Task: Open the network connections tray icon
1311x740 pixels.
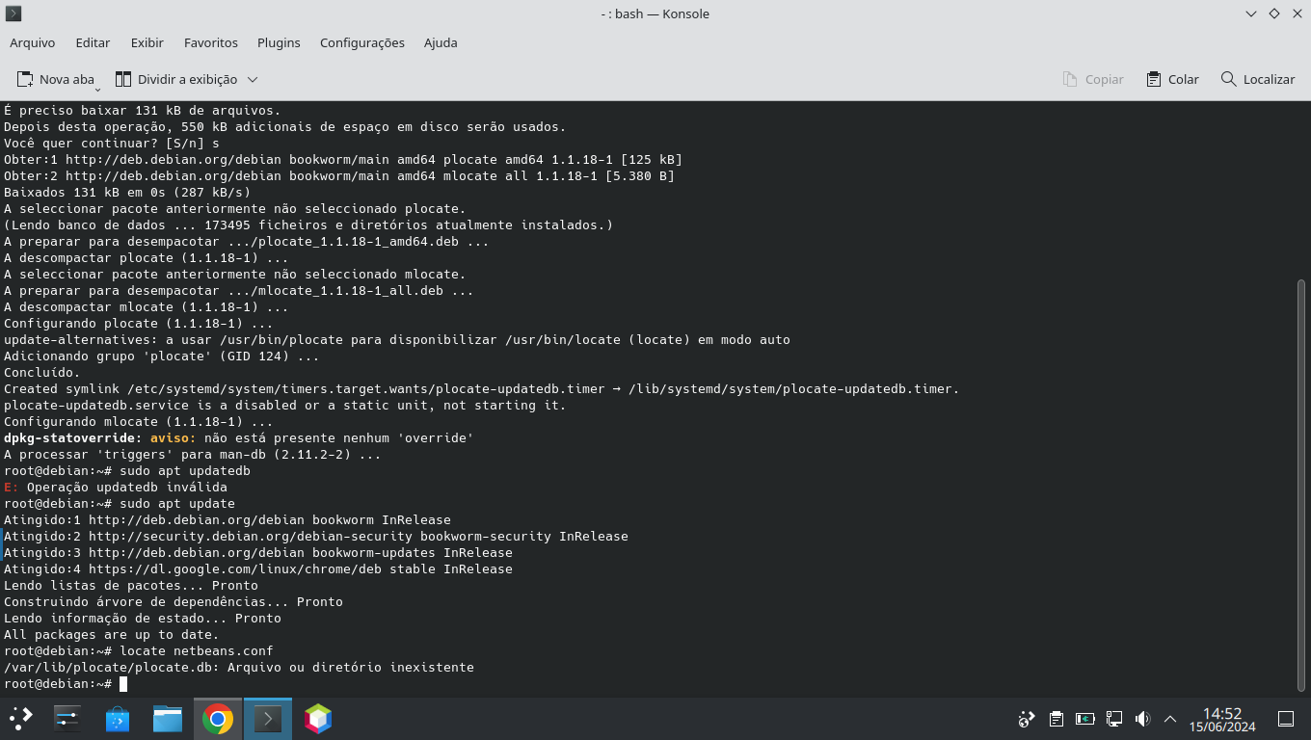Action: point(1114,719)
